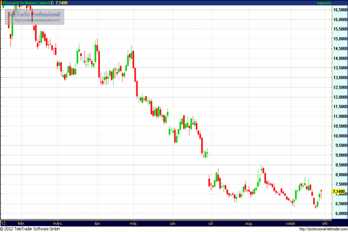The height and width of the screenshot is (232, 348).
Task: Select the 6,0000 price axis label
Action: click(339, 213)
